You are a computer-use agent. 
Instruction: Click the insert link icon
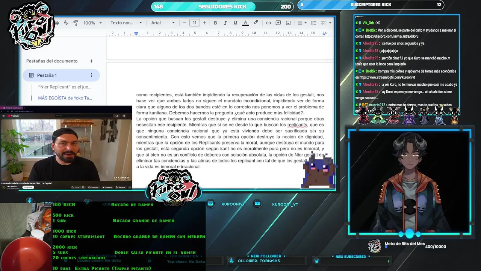coord(268,23)
